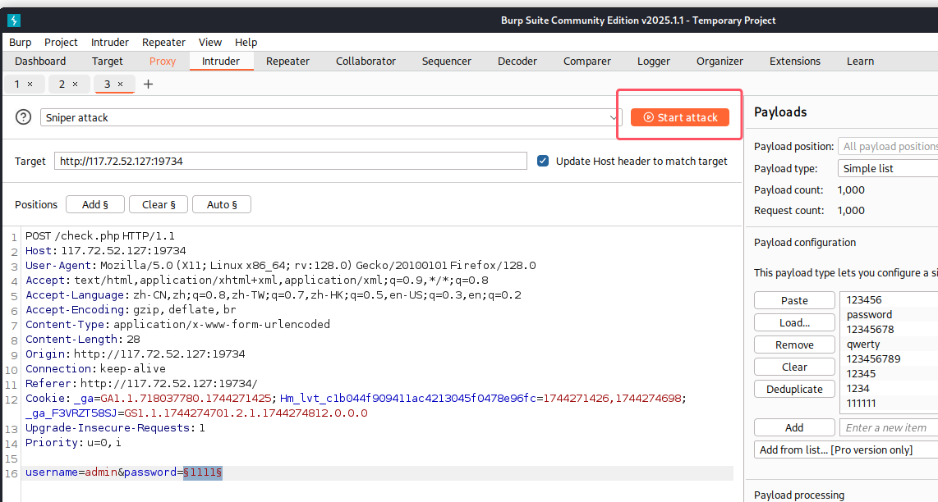Viewport: 938px width, 502px height.
Task: Switch to the Dashboard tab
Action: coord(40,61)
